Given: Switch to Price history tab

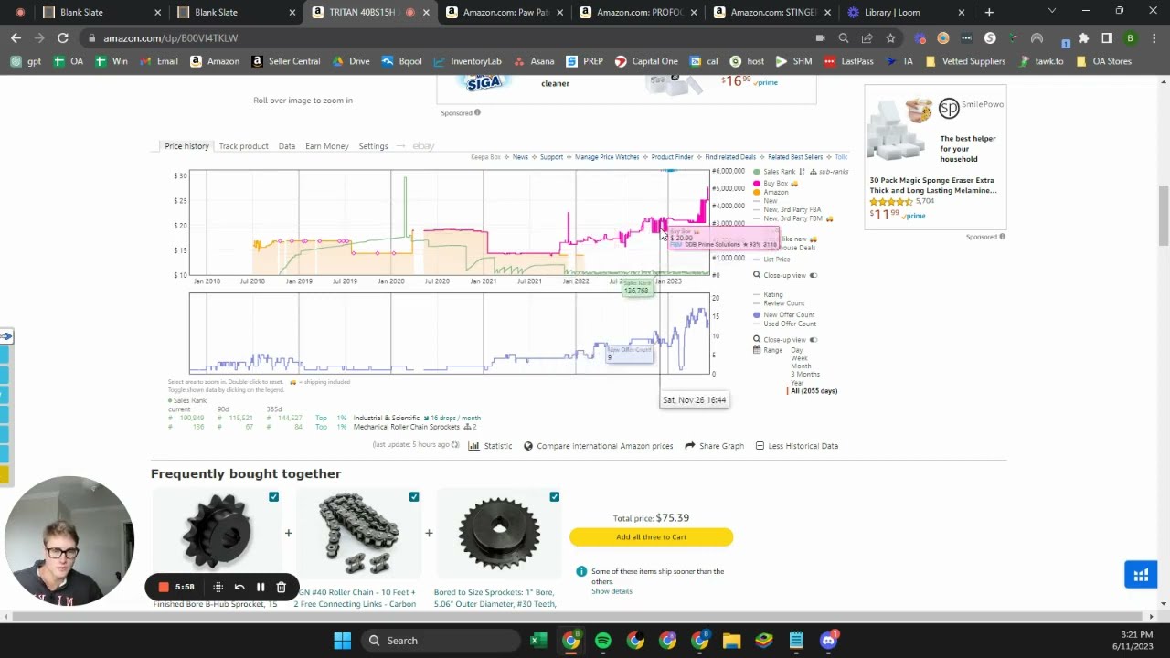Looking at the screenshot, I should point(186,146).
